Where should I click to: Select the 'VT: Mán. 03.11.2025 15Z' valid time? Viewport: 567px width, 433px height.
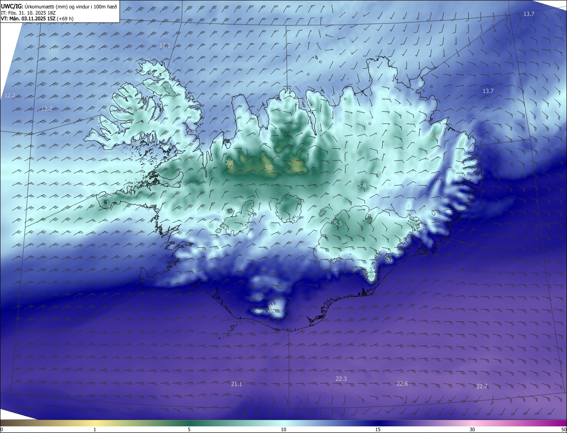28,19
